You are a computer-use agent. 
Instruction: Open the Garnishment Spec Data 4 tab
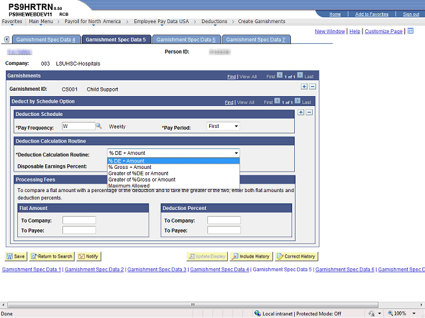point(46,40)
